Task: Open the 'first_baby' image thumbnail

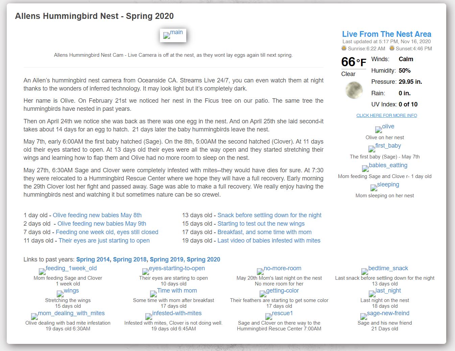Action: click(385, 147)
